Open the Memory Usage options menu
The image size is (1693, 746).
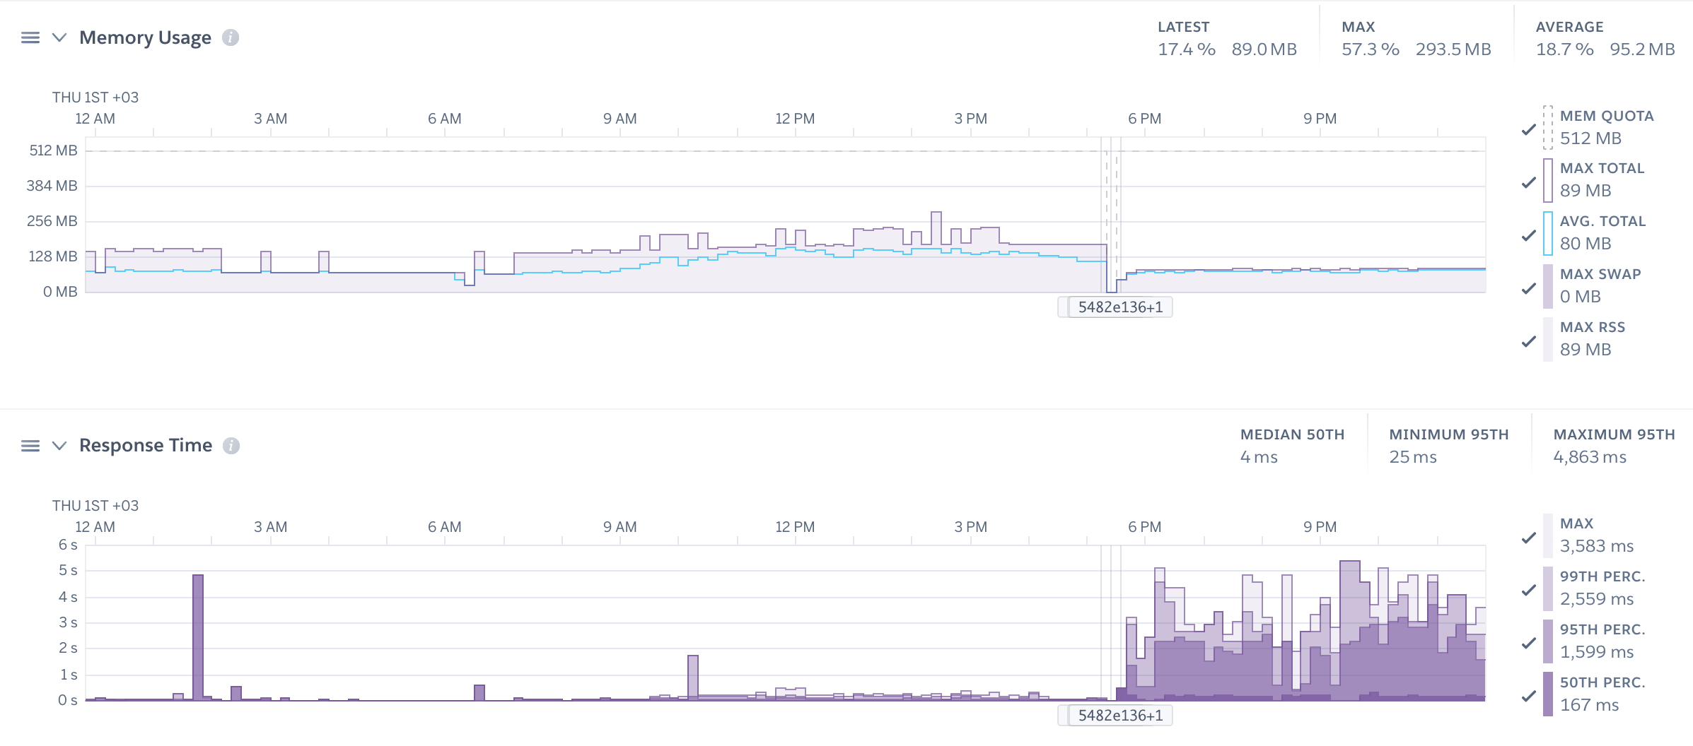coord(30,37)
